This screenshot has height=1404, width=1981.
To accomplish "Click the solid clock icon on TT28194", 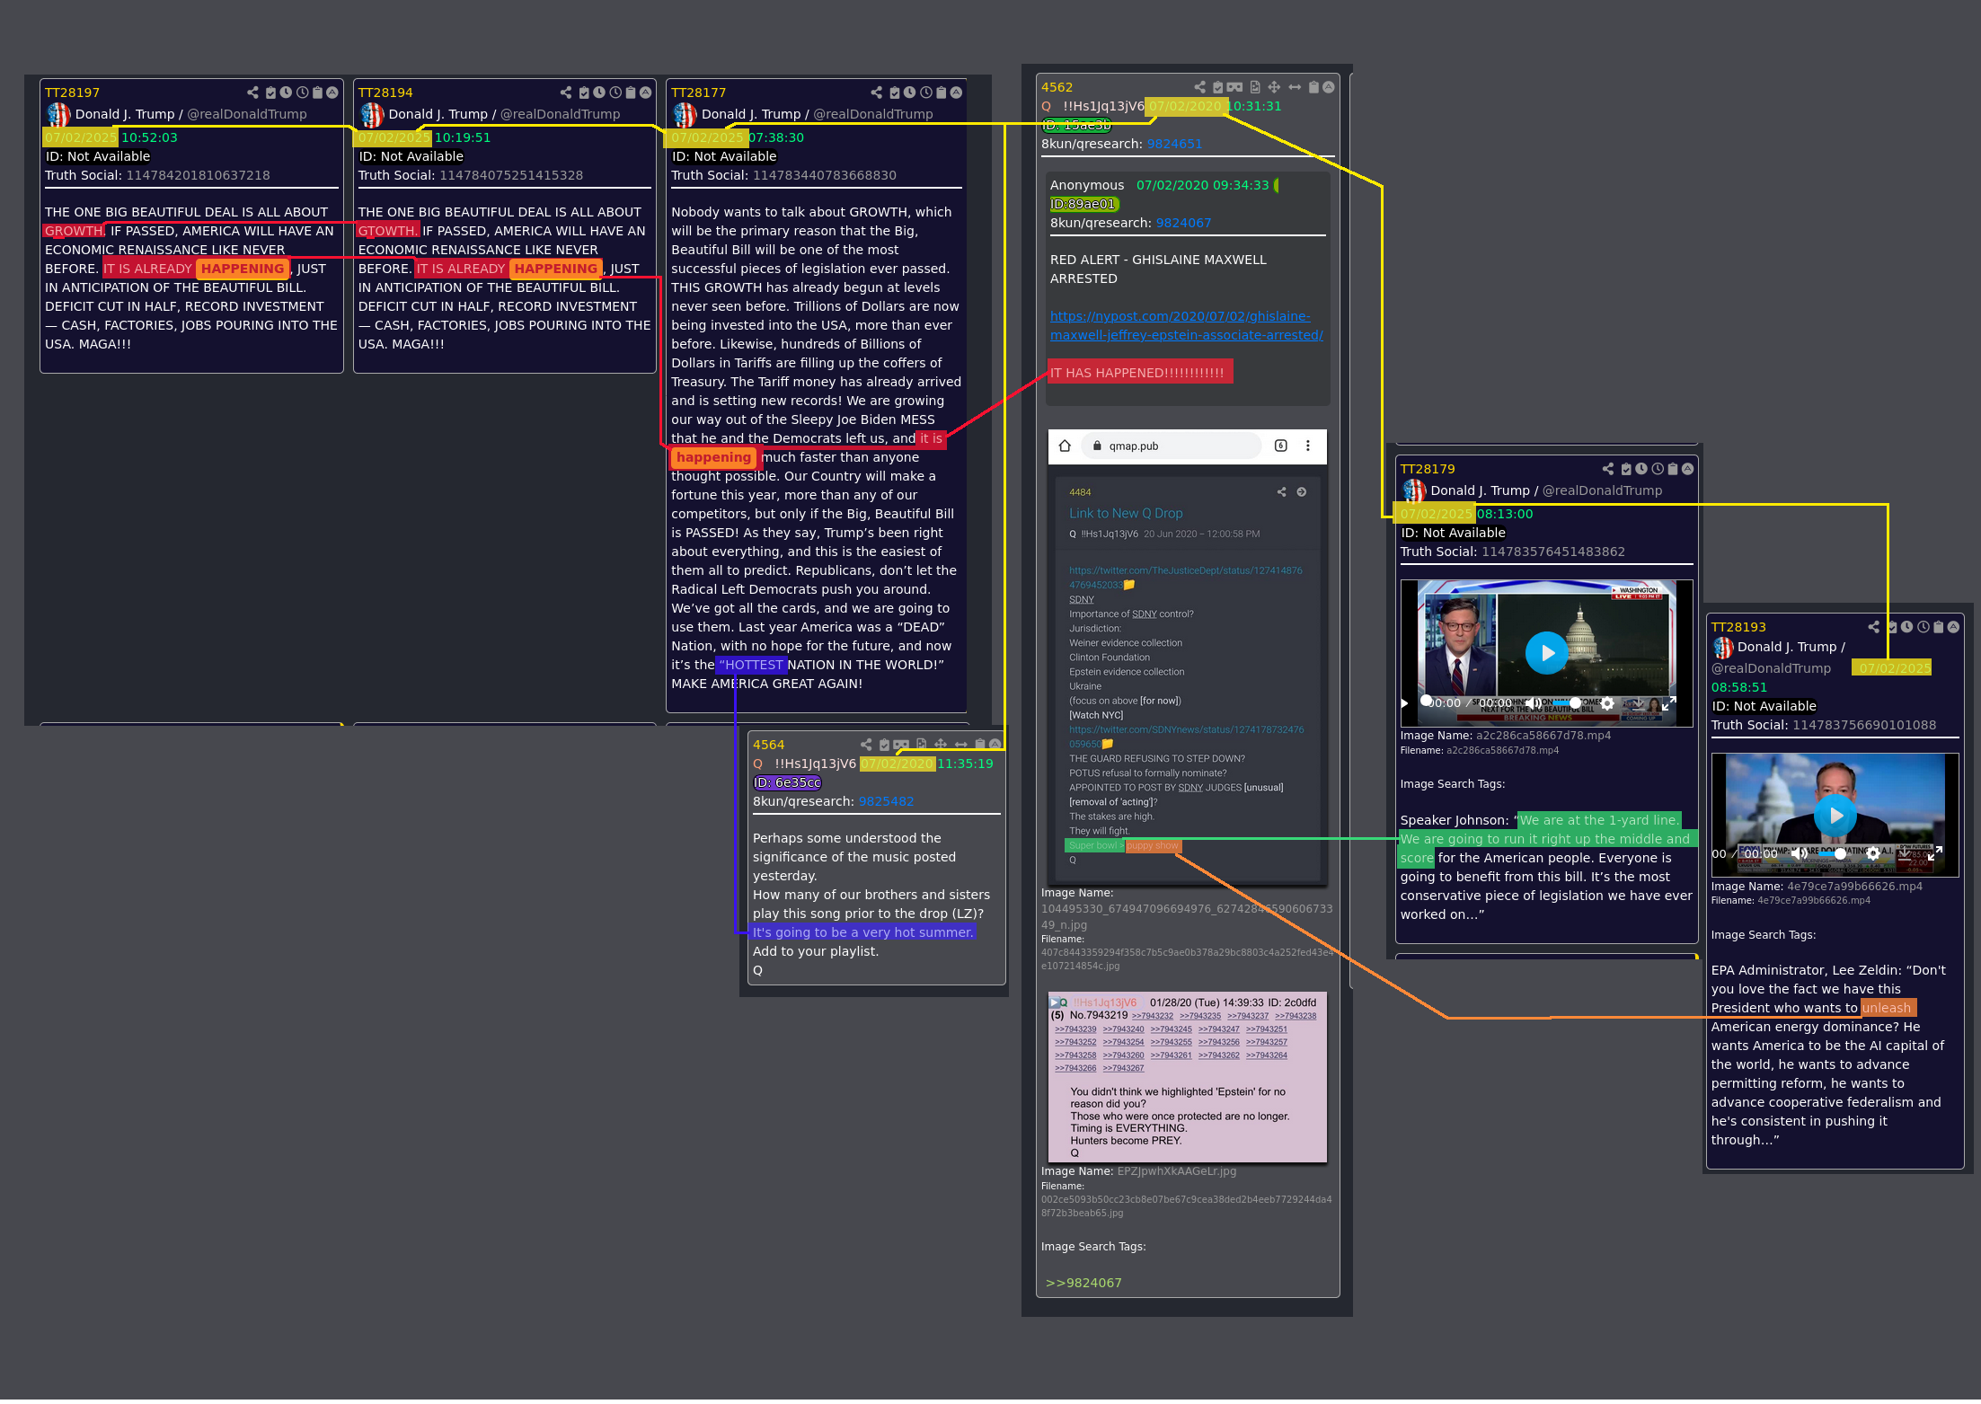I will pyautogui.click(x=599, y=93).
